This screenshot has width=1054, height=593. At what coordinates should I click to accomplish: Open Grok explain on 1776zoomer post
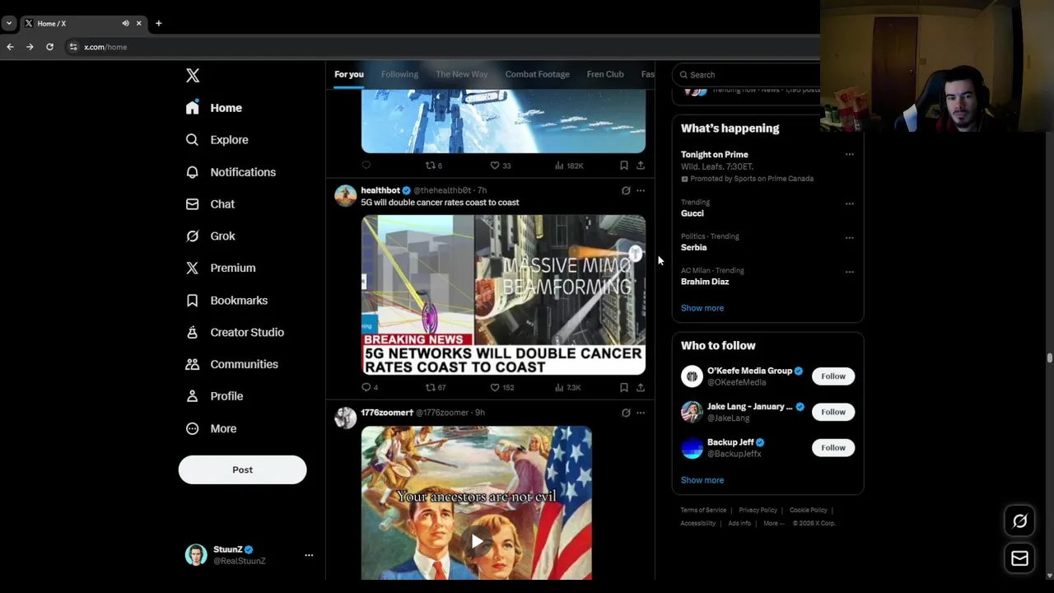click(x=626, y=413)
